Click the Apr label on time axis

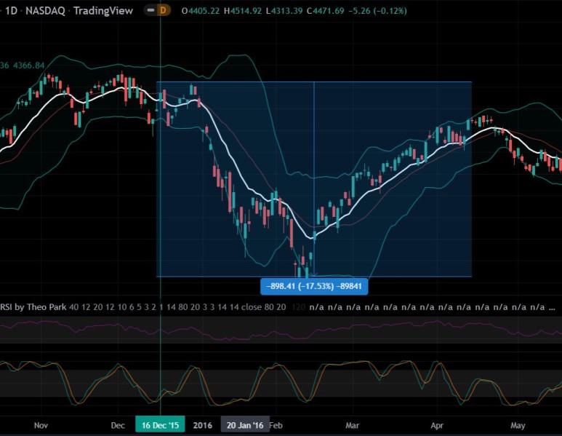coord(437,425)
